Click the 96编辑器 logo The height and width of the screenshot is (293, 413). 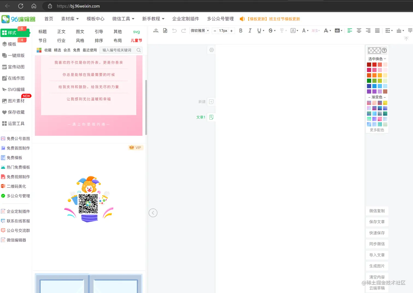(18, 19)
